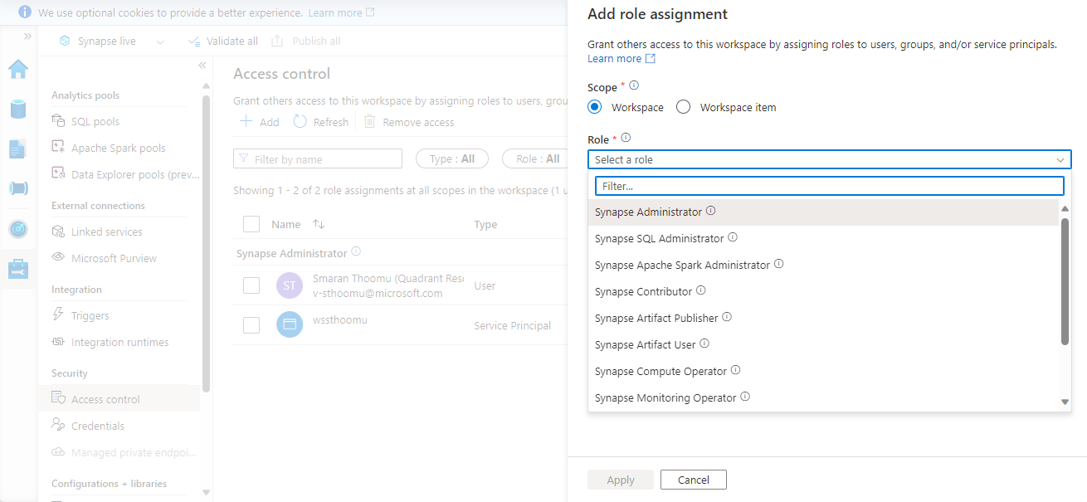Check the checkbox next to wssthoomu
1087x502 pixels.
pos(251,325)
